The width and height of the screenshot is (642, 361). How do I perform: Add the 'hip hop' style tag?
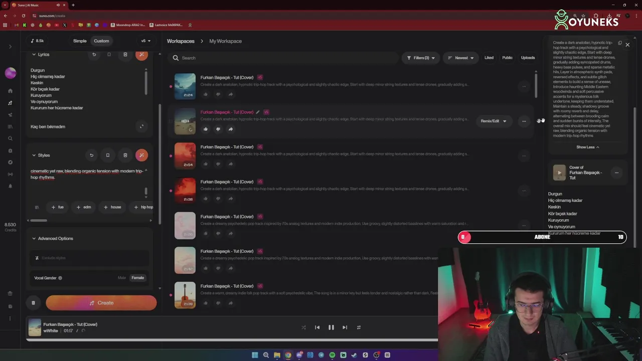tap(143, 207)
